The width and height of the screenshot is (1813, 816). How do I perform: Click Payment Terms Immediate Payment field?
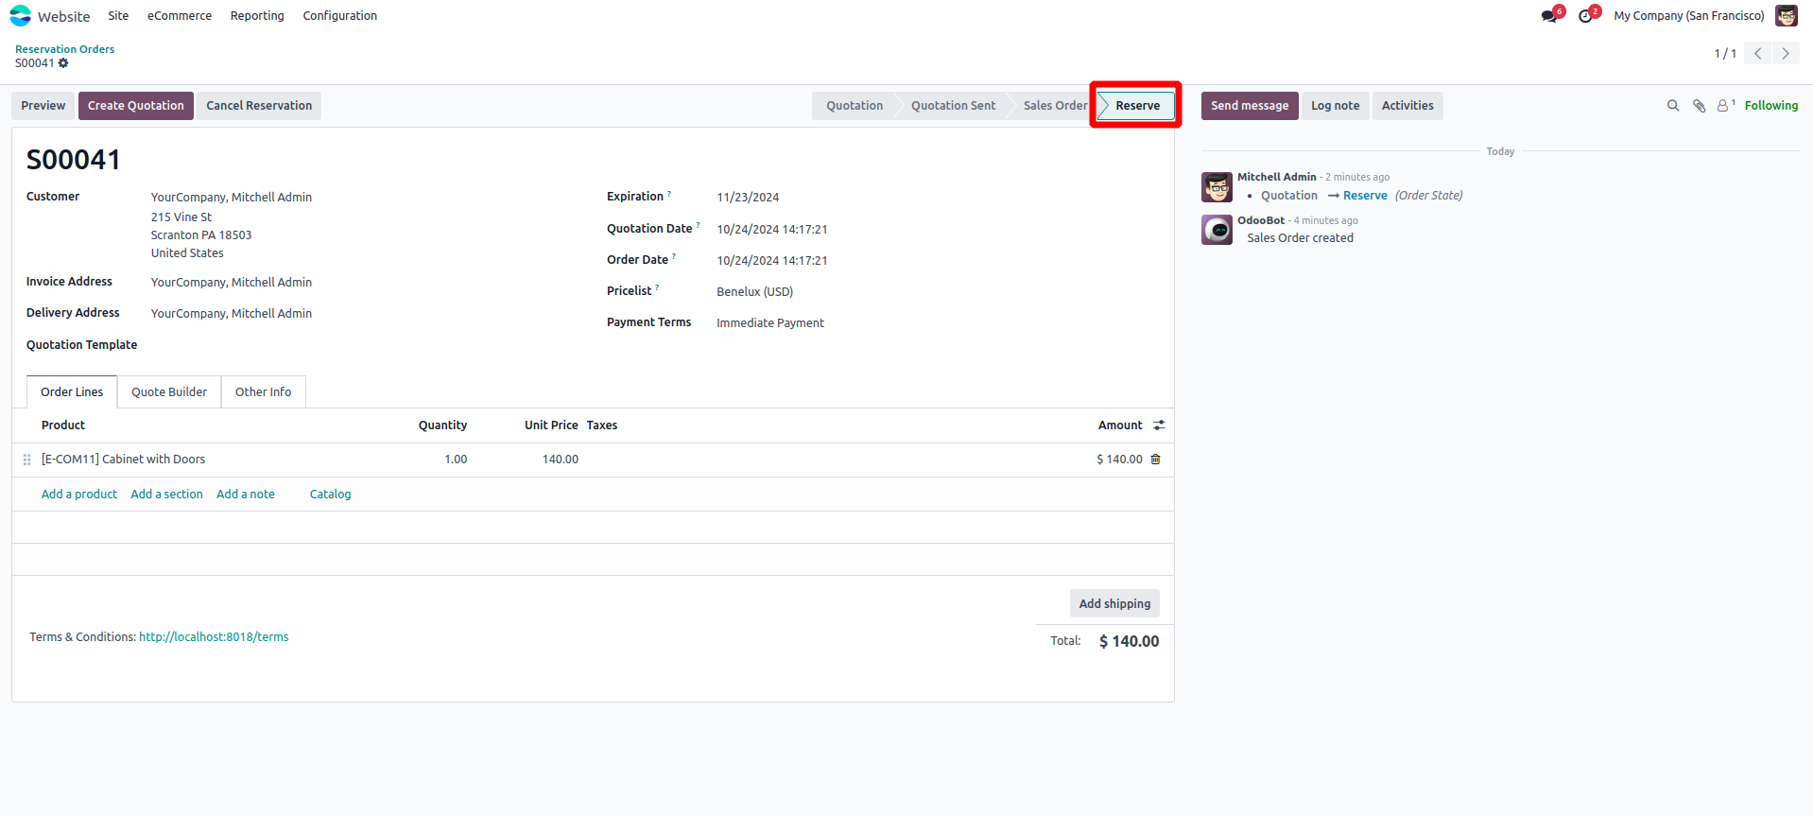coord(770,323)
